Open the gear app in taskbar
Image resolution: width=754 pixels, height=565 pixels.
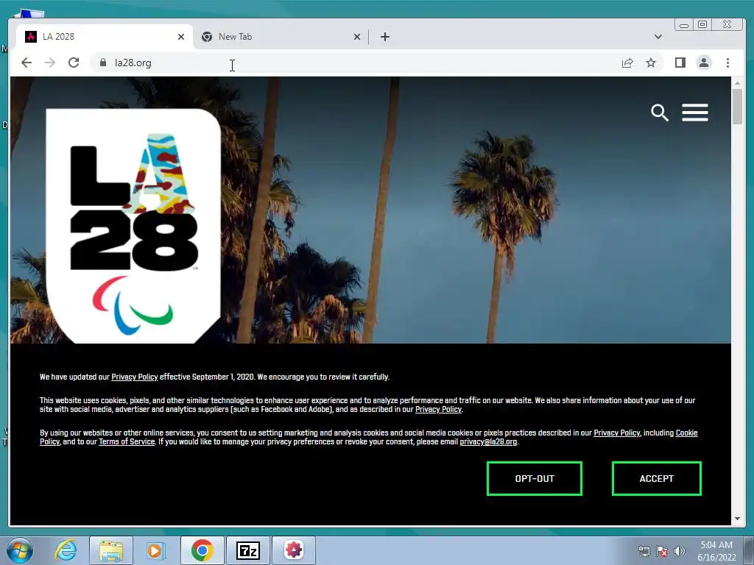294,550
